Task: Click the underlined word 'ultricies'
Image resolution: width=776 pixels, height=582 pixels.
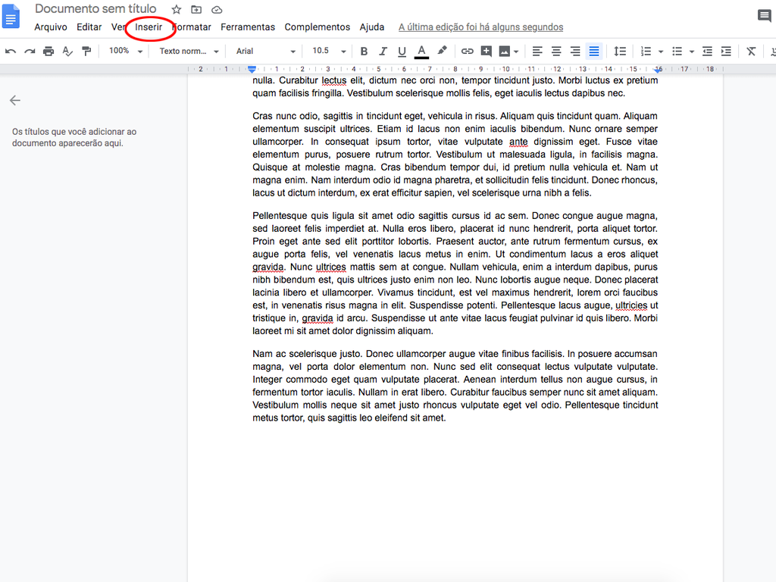Action: [631, 305]
